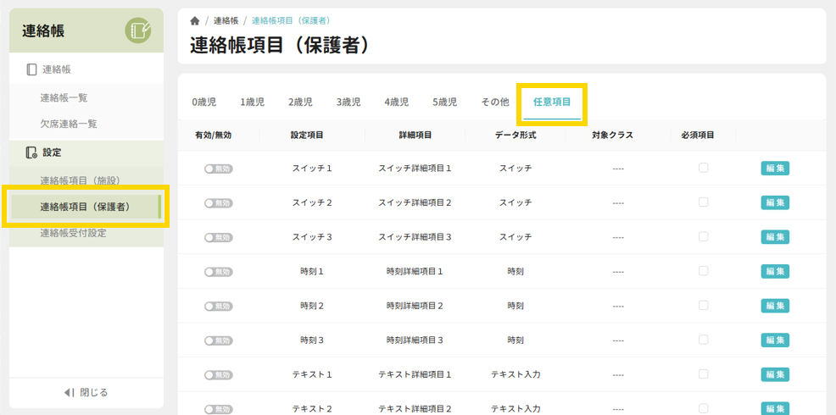836x415 pixels.
Task: Enable the 時刻1 row toggle
Action: click(218, 272)
